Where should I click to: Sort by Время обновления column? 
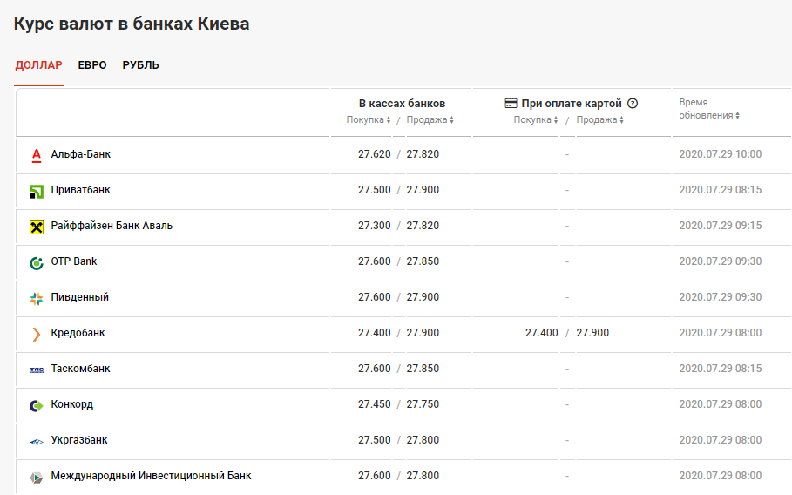tap(709, 116)
